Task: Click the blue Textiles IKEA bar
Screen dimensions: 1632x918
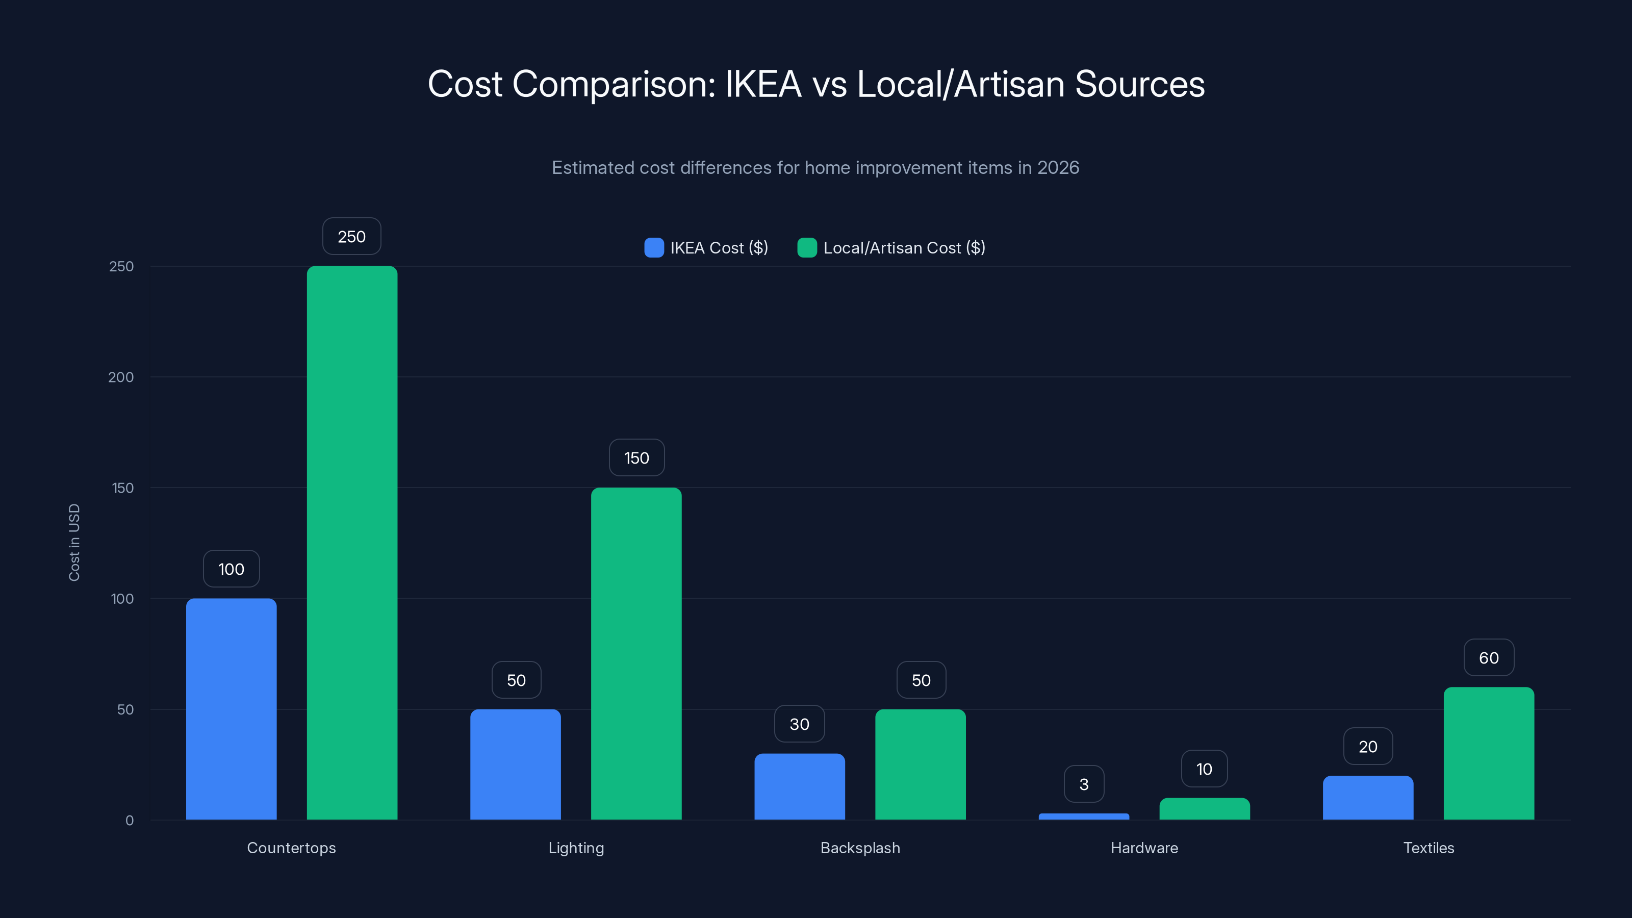Action: point(1368,798)
